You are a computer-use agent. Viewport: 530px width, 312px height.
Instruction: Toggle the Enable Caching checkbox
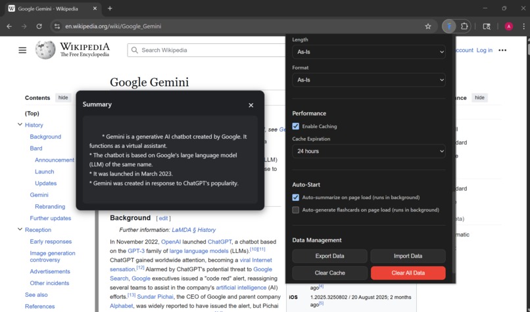point(296,126)
